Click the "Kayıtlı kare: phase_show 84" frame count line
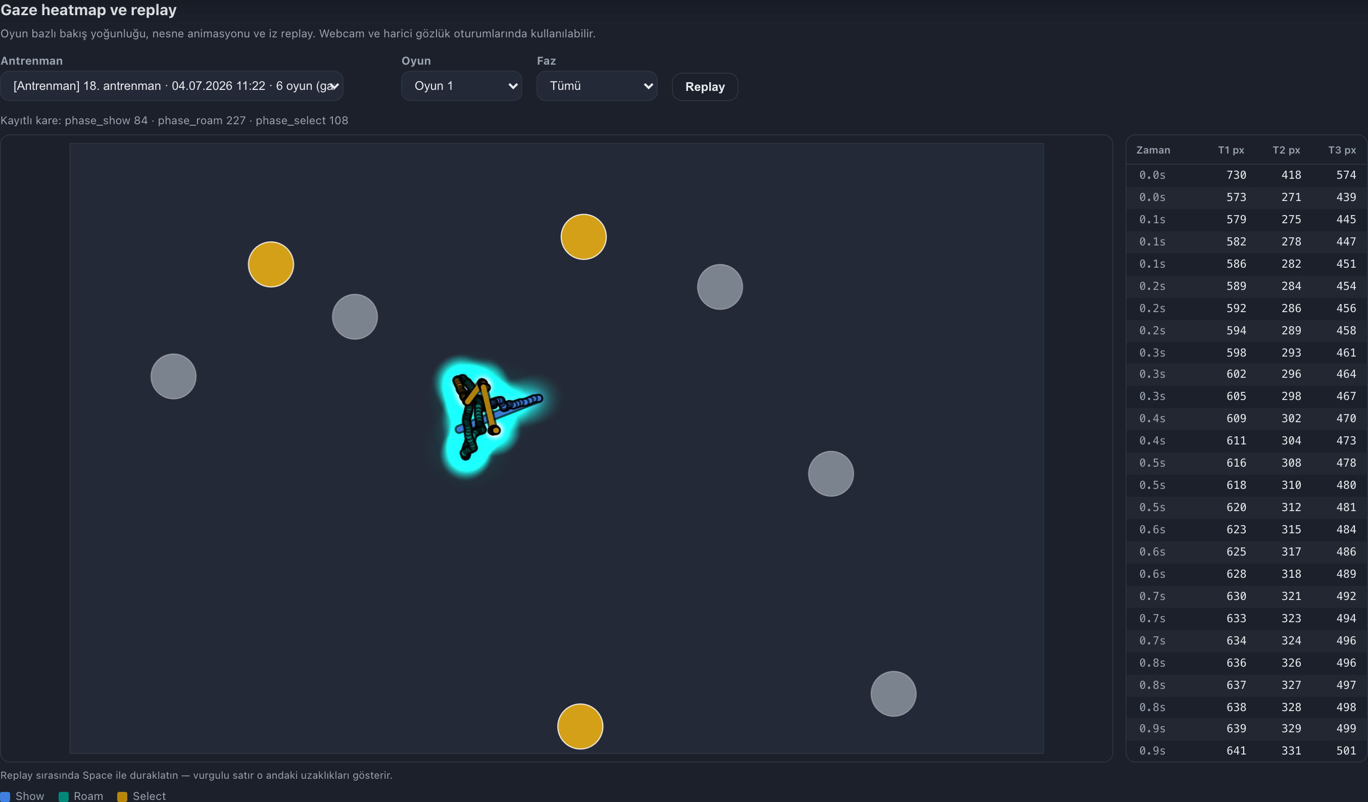The image size is (1368, 802). coord(74,121)
